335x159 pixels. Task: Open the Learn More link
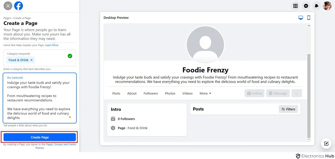(52, 45)
